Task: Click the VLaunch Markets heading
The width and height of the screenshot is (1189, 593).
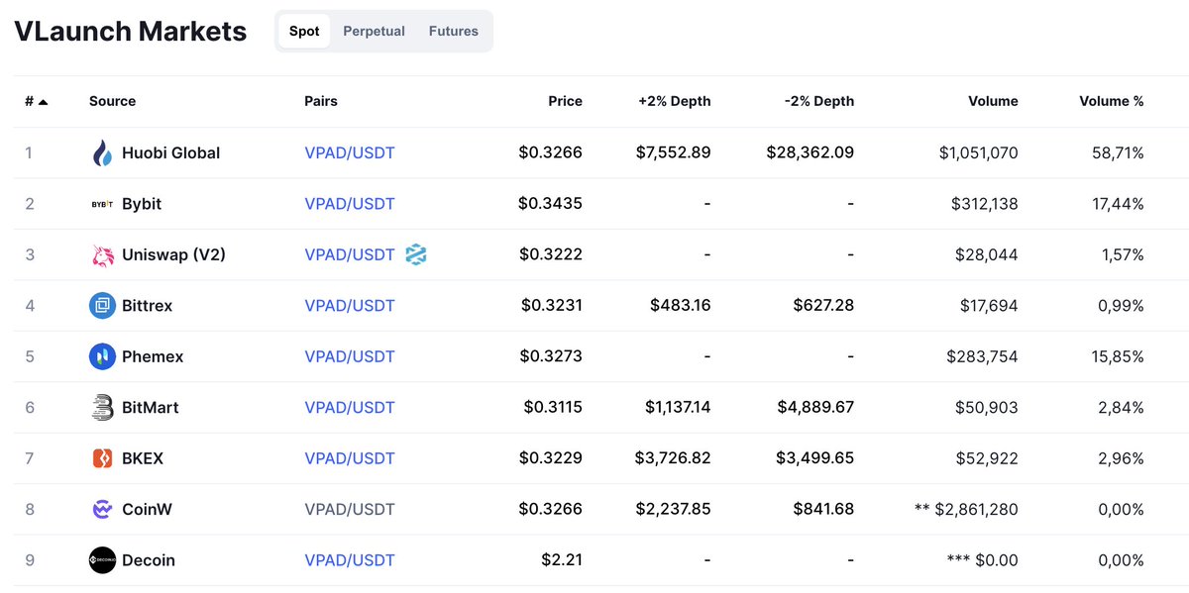Action: [x=131, y=31]
